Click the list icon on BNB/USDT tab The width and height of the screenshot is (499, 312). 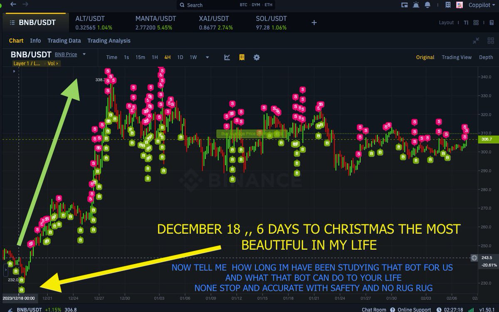click(12, 22)
